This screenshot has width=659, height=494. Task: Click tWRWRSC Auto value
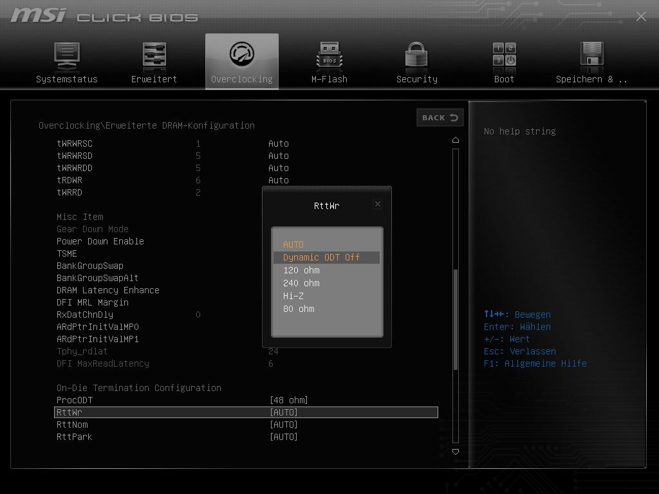[279, 143]
